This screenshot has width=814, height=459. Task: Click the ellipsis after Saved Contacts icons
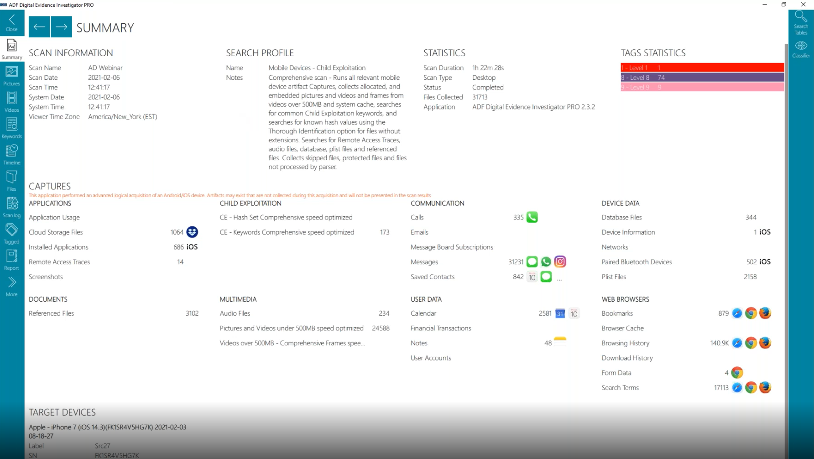point(559,279)
